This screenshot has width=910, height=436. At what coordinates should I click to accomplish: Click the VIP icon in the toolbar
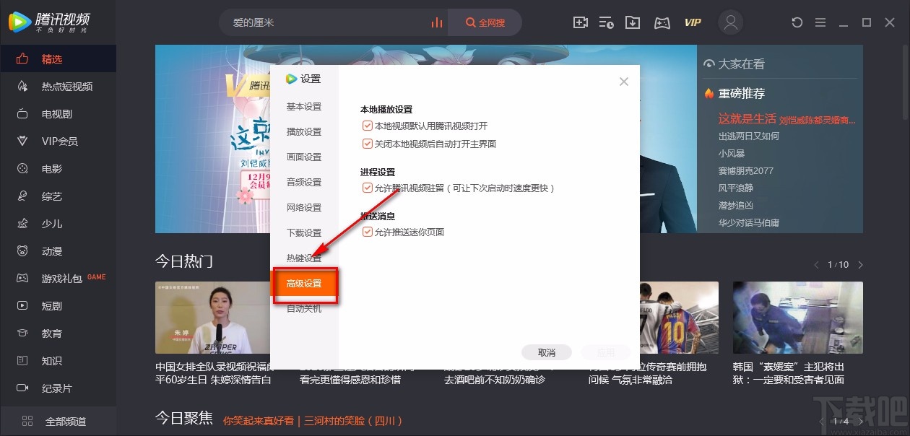point(692,22)
